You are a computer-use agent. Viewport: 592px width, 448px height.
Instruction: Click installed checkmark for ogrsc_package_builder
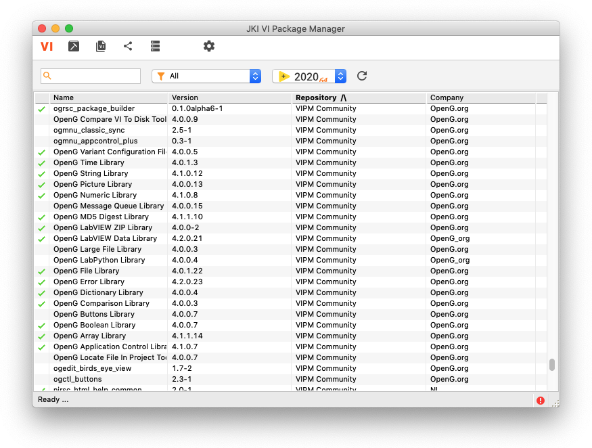41,109
